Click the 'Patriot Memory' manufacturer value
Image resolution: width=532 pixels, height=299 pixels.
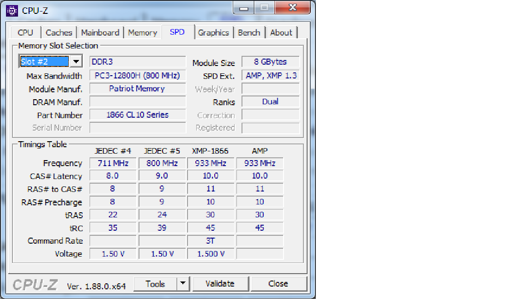point(138,89)
